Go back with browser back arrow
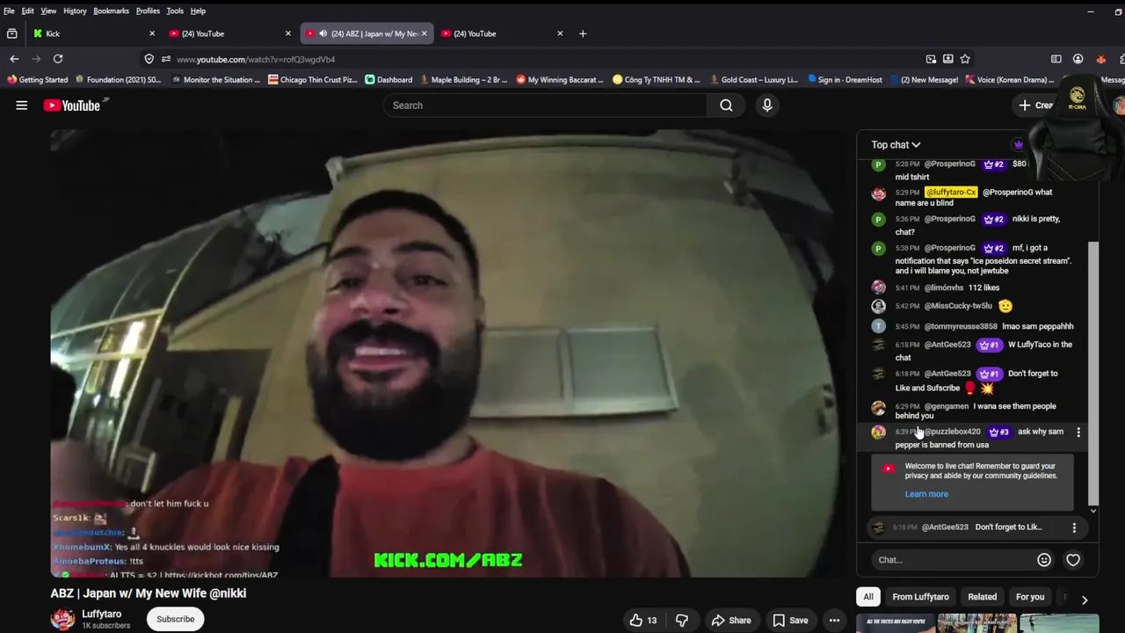The height and width of the screenshot is (633, 1125). (x=14, y=59)
